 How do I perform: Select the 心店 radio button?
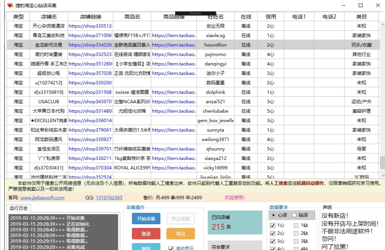(273, 215)
